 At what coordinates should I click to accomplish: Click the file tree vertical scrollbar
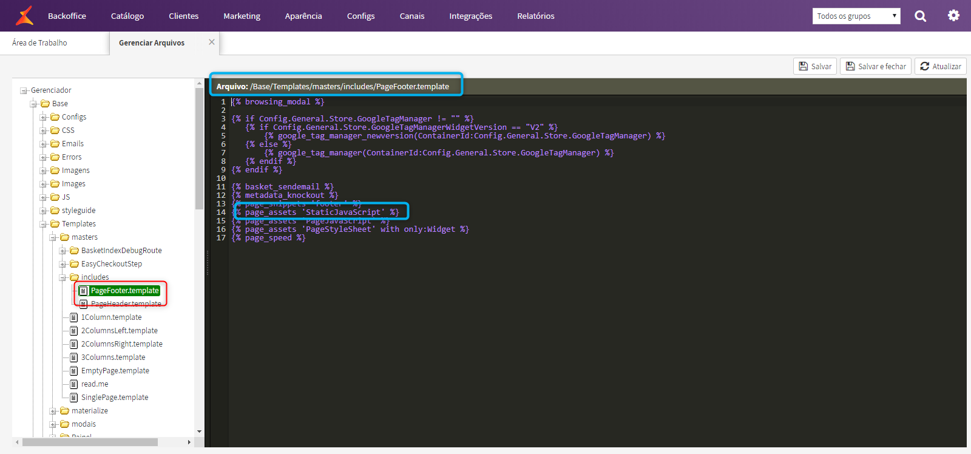(x=199, y=149)
